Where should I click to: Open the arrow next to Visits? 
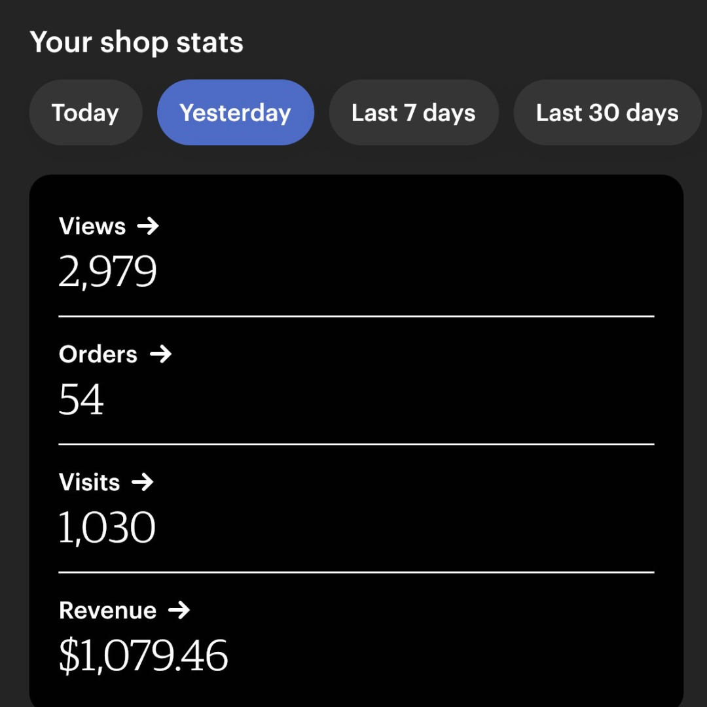click(143, 482)
